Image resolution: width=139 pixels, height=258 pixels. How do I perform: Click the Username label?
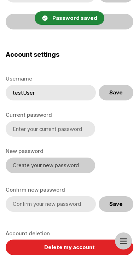pos(19,79)
